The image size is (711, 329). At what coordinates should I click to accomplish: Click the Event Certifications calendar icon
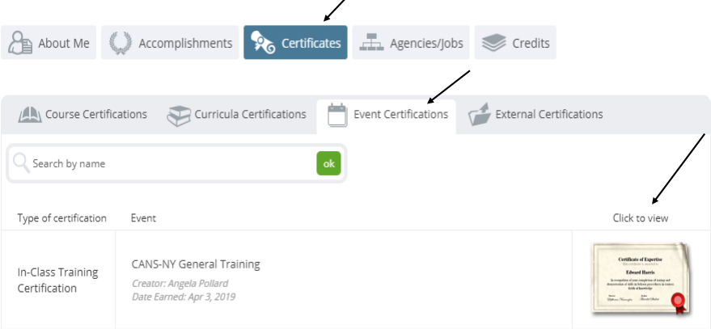[x=337, y=115]
